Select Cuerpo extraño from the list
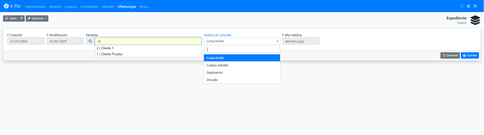The width and height of the screenshot is (484, 135). [x=217, y=65]
